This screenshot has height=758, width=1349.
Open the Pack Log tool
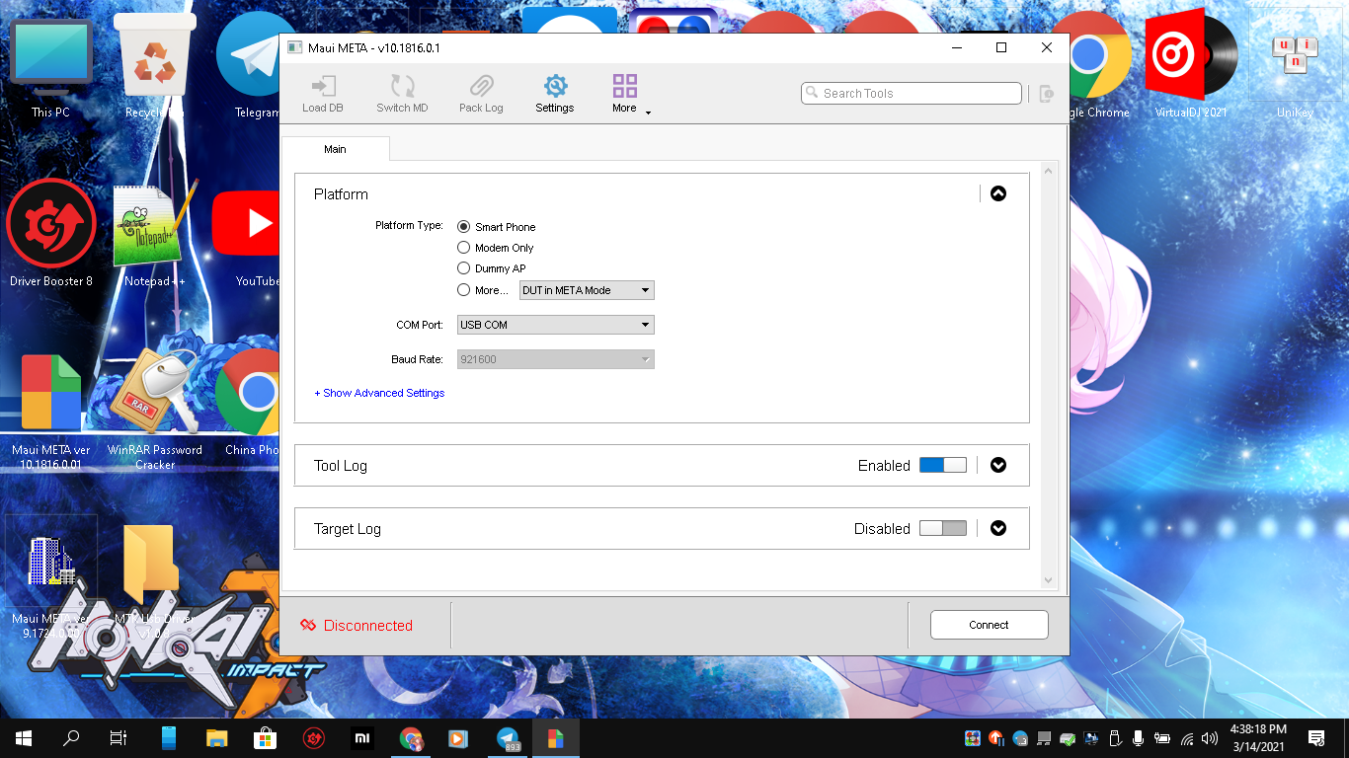481,94
